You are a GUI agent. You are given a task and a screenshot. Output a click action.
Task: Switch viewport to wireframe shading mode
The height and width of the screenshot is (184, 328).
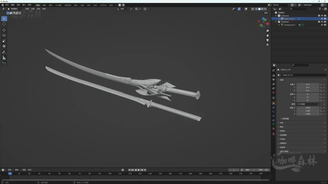[256, 9]
